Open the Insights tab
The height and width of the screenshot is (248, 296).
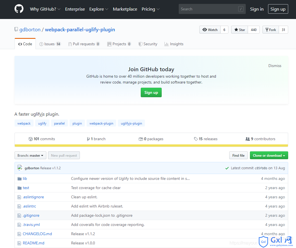coord(174,44)
